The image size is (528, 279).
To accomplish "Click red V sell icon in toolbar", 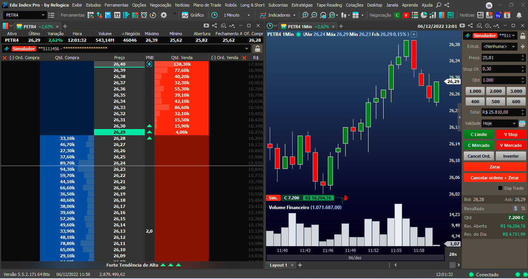I will [x=406, y=15].
